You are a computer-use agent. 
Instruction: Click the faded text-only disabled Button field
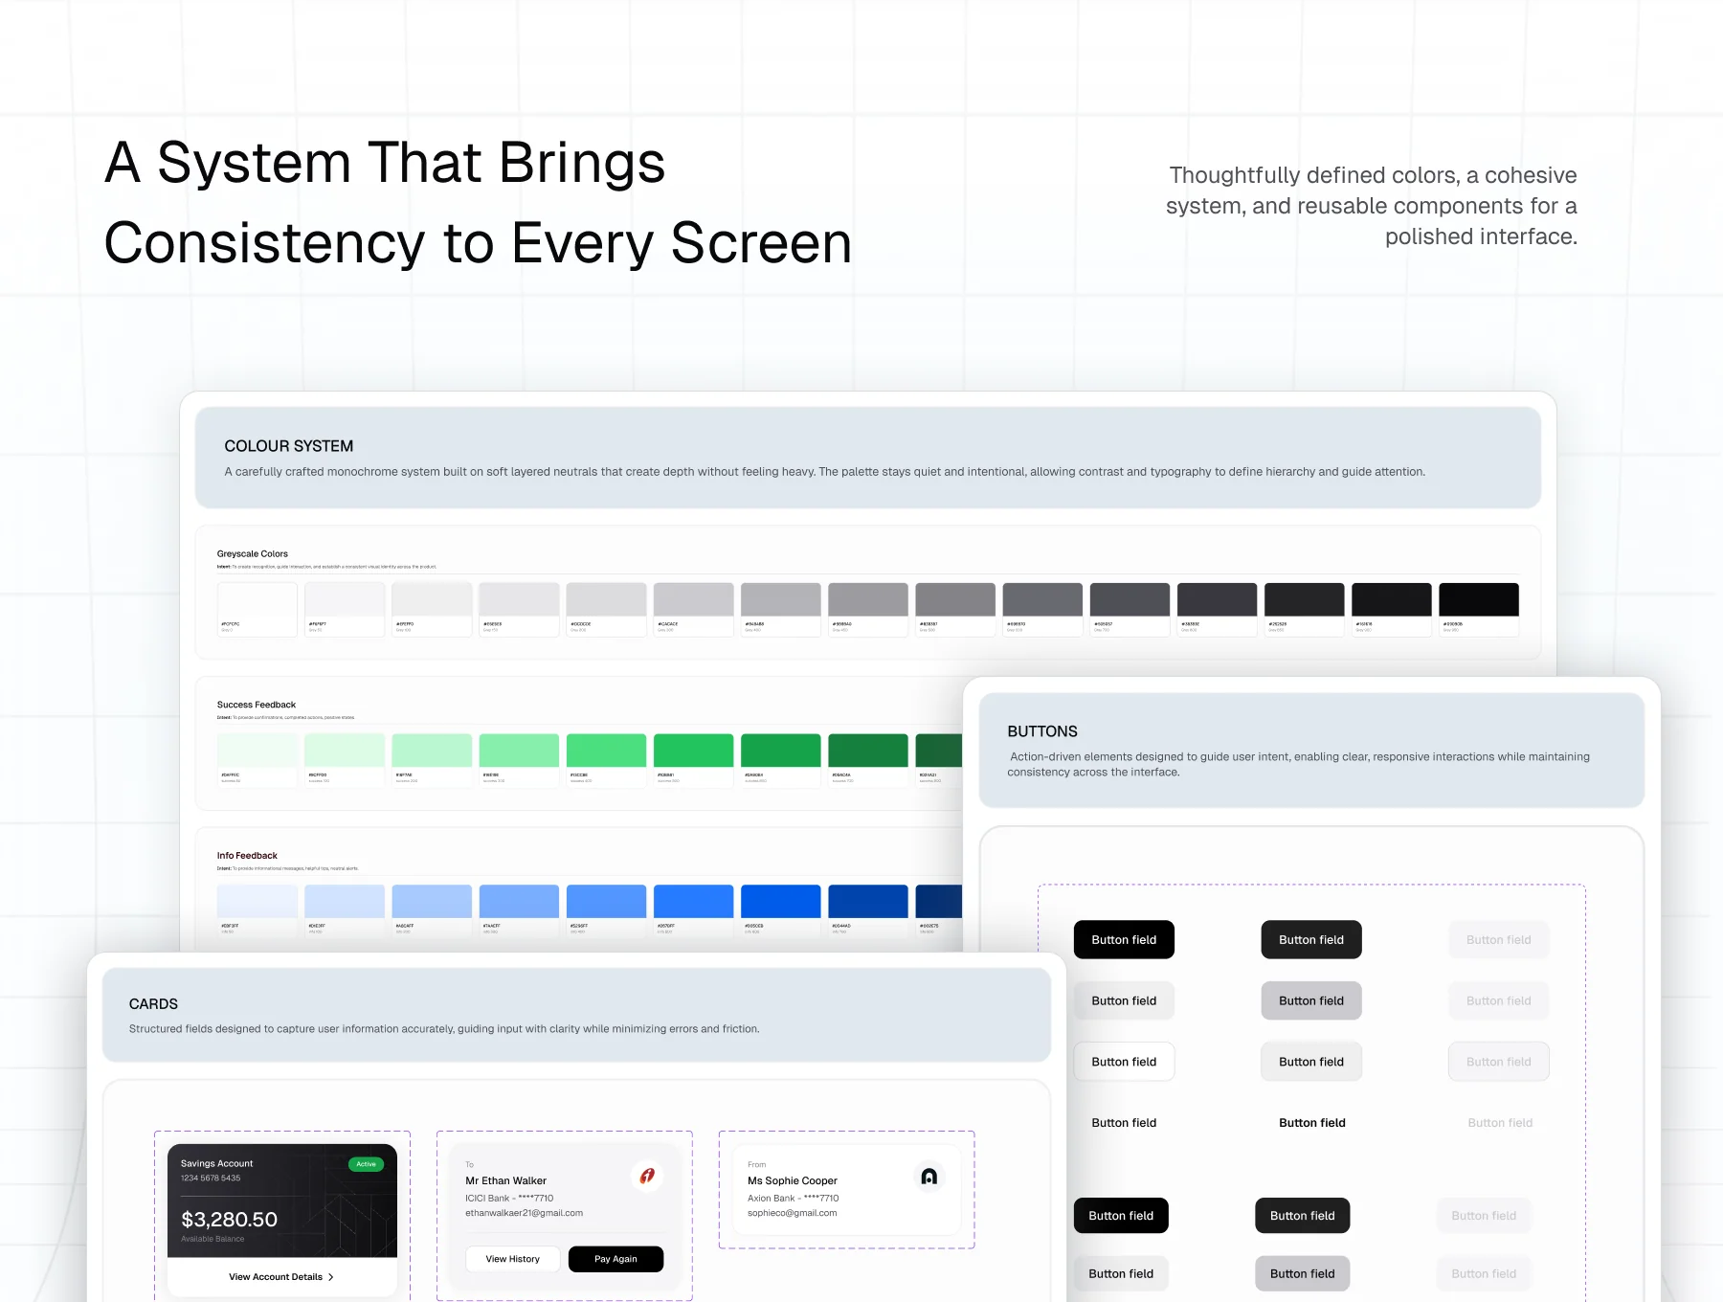point(1500,1123)
